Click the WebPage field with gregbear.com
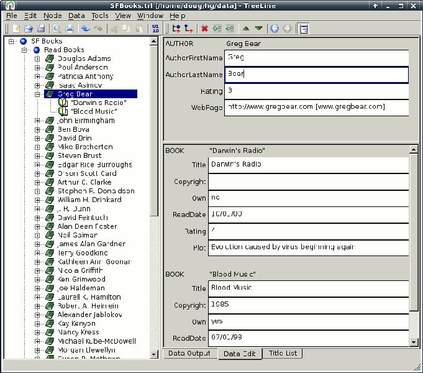The height and width of the screenshot is (373, 423). [x=316, y=108]
